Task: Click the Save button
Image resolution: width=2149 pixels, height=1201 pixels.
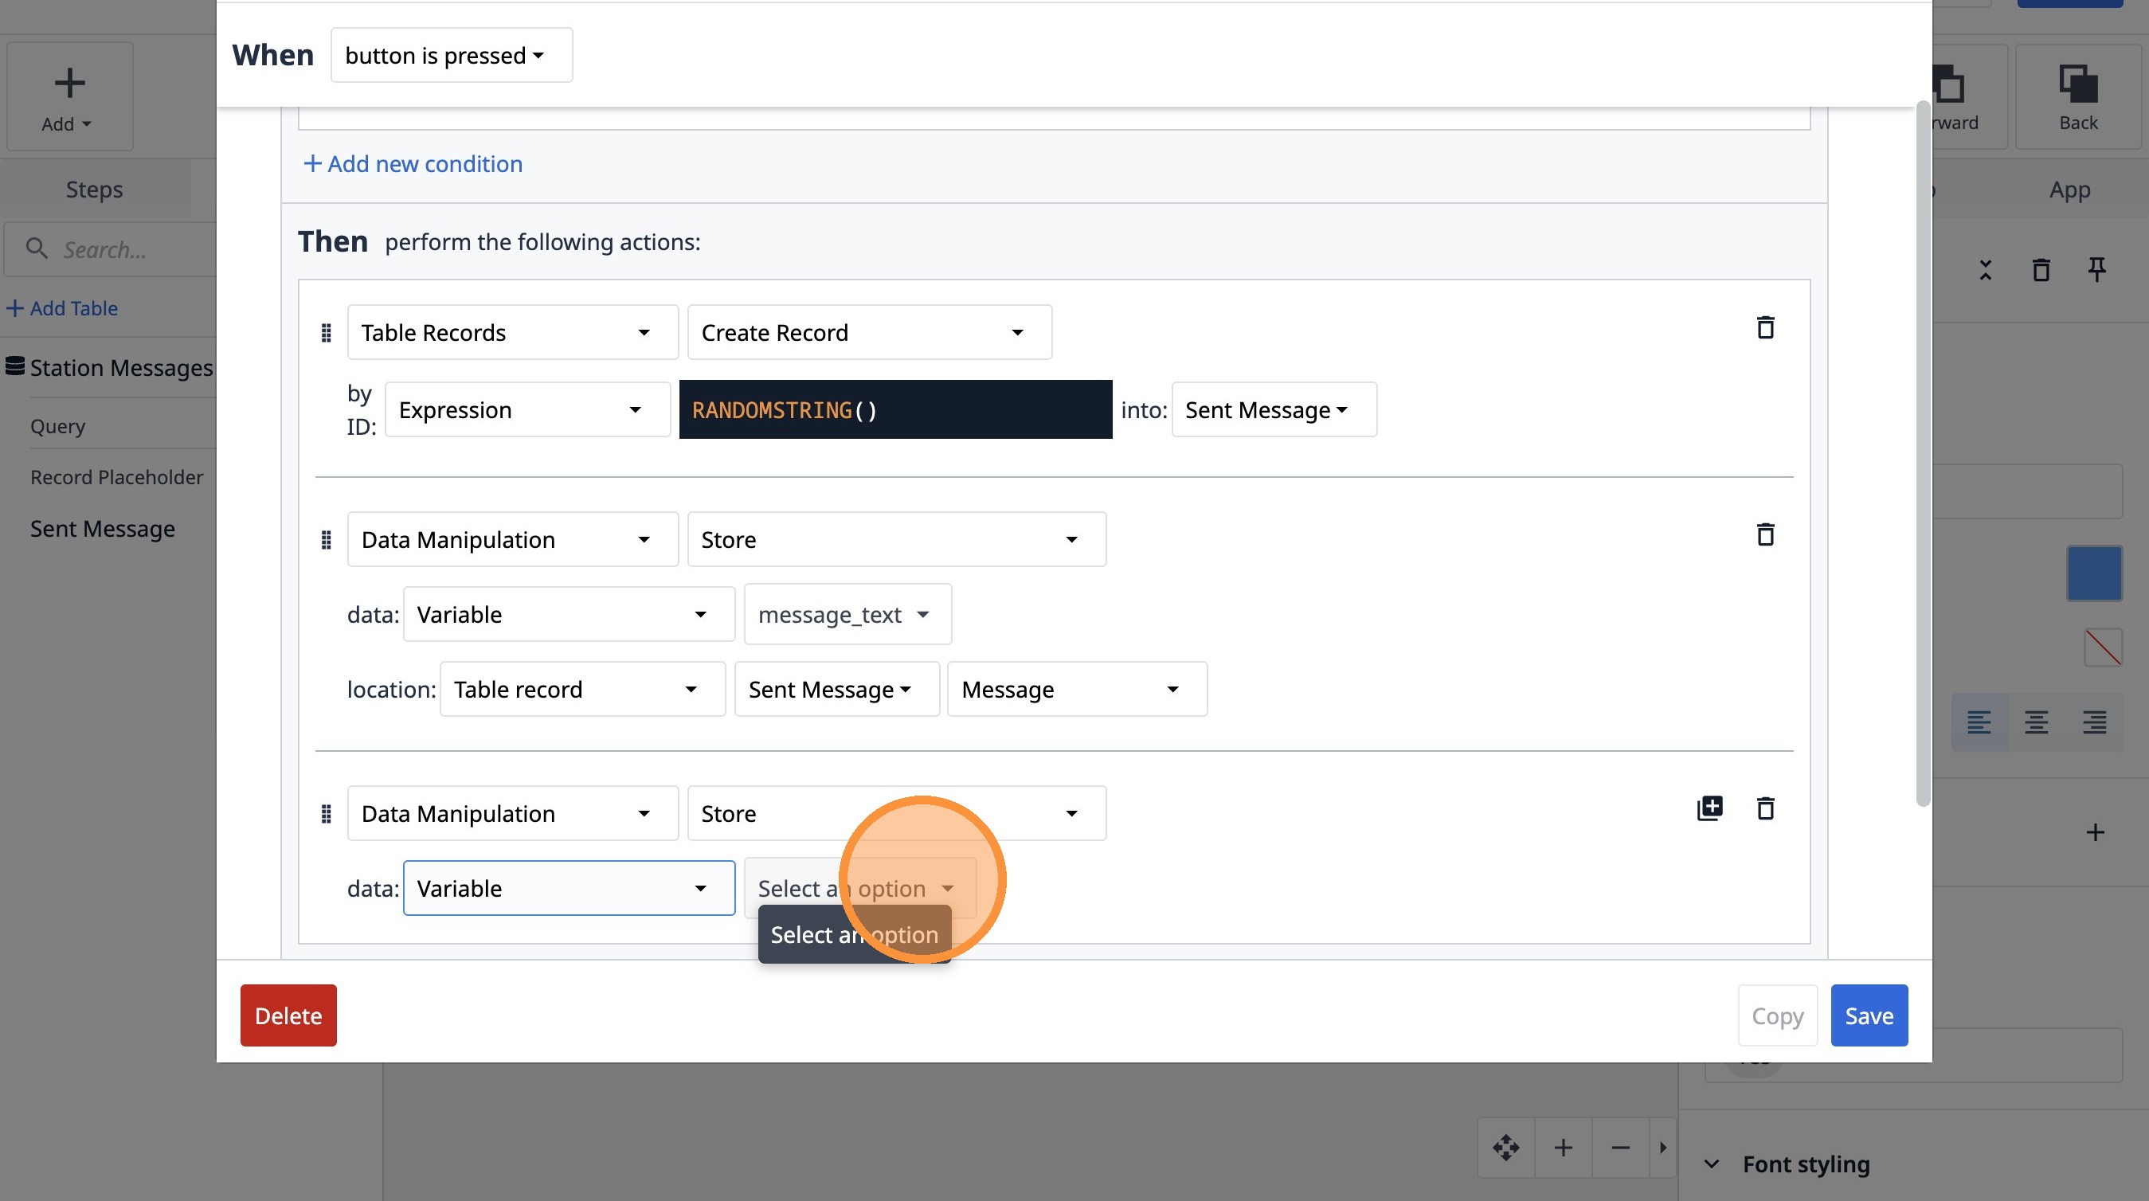Action: click(1868, 1015)
